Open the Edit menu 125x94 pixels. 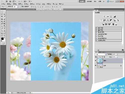(x=9, y=4)
